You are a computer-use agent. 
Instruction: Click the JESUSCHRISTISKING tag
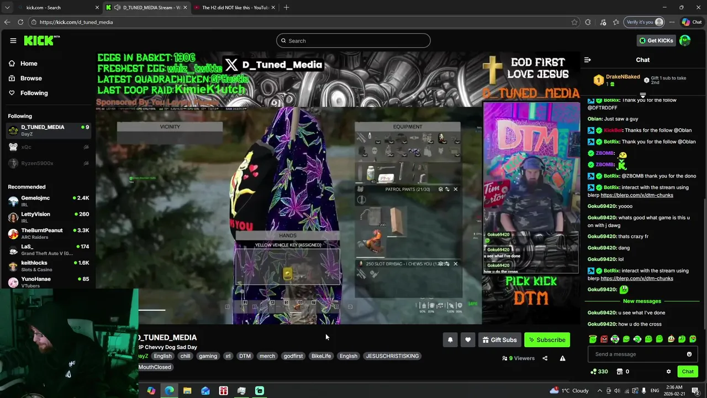pyautogui.click(x=393, y=356)
